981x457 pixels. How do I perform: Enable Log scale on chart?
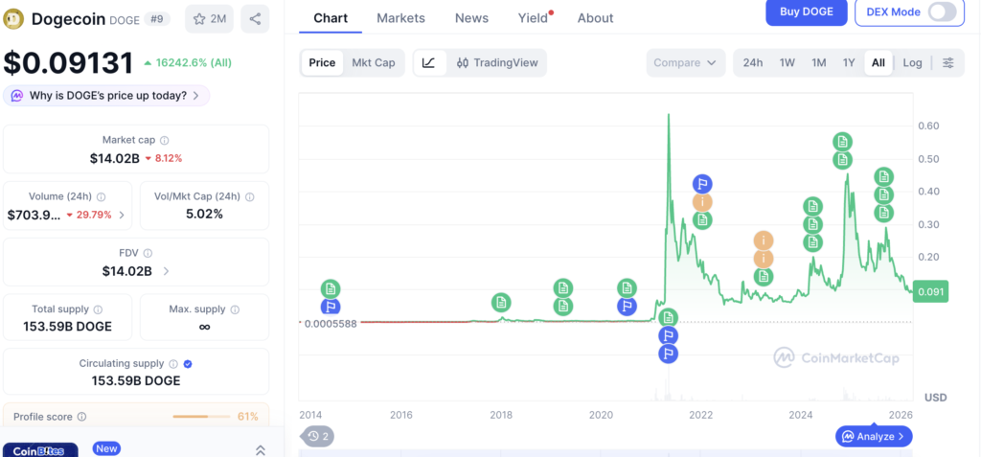point(912,63)
